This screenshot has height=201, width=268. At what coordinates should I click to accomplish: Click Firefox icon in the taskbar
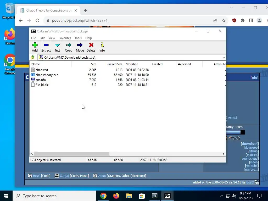(x=116, y=196)
